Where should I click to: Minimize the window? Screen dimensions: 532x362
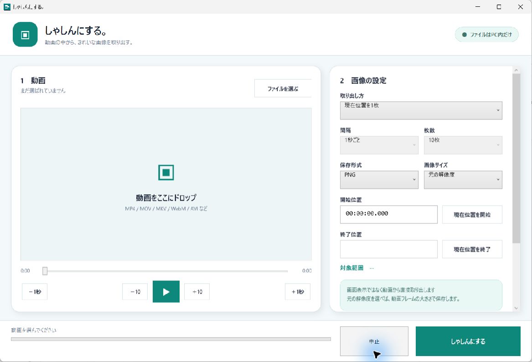pyautogui.click(x=478, y=7)
